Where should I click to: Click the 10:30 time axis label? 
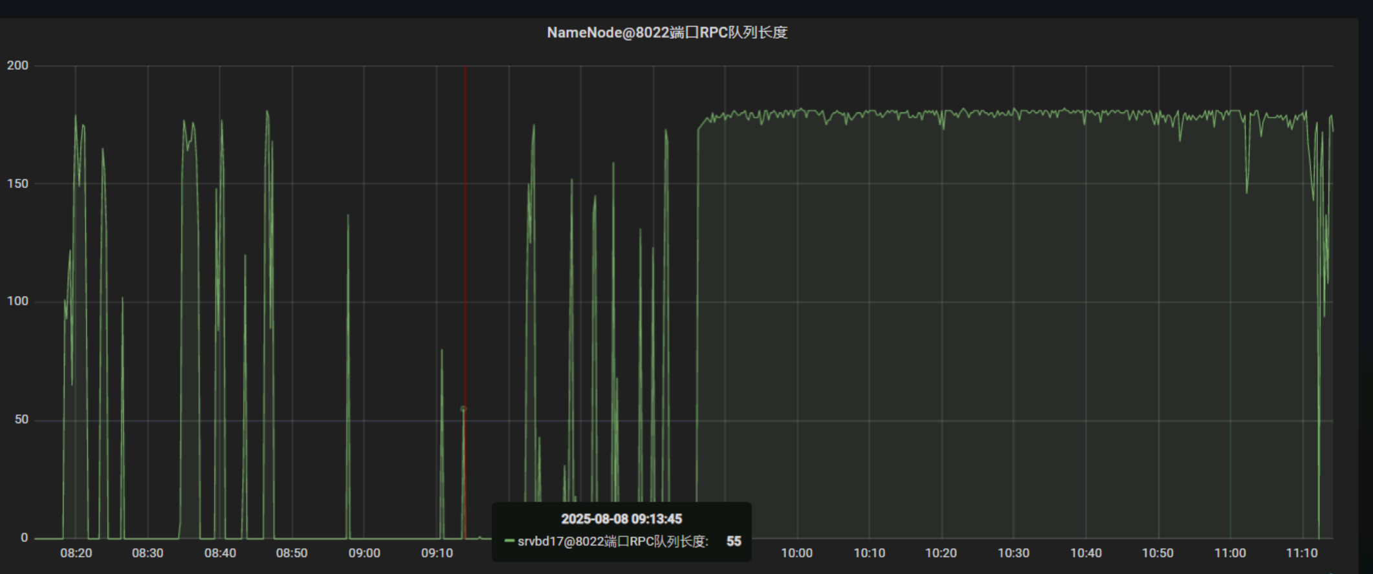point(1013,553)
